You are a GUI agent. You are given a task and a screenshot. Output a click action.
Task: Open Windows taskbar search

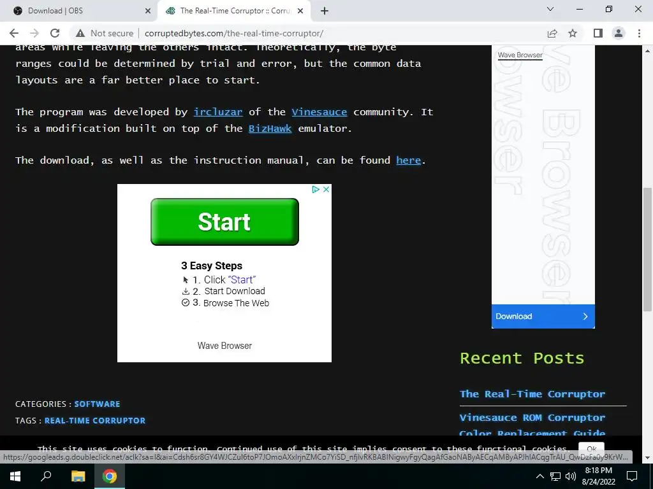click(x=46, y=476)
